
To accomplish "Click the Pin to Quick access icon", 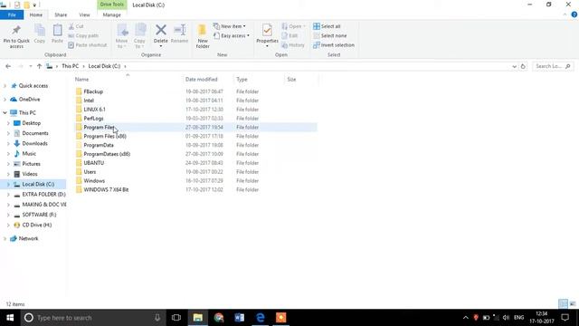I will coord(16,30).
